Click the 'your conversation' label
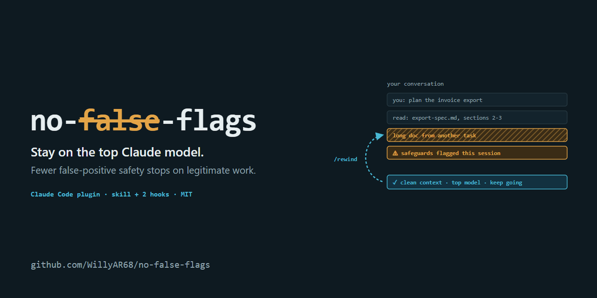Screen dimensions: 597x298 [x=415, y=84]
